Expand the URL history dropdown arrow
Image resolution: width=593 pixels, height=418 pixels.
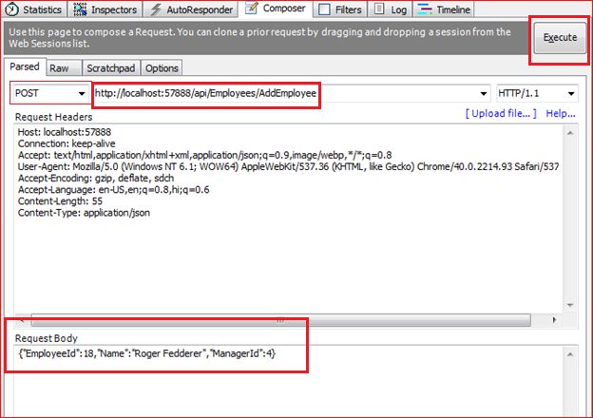click(484, 93)
